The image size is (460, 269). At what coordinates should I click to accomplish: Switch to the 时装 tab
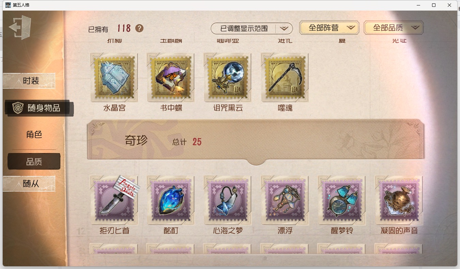(x=29, y=81)
